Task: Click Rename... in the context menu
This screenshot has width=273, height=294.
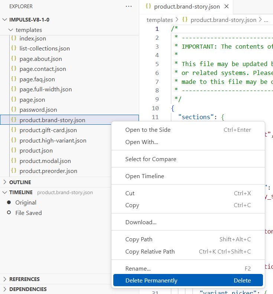Action: (x=138, y=268)
